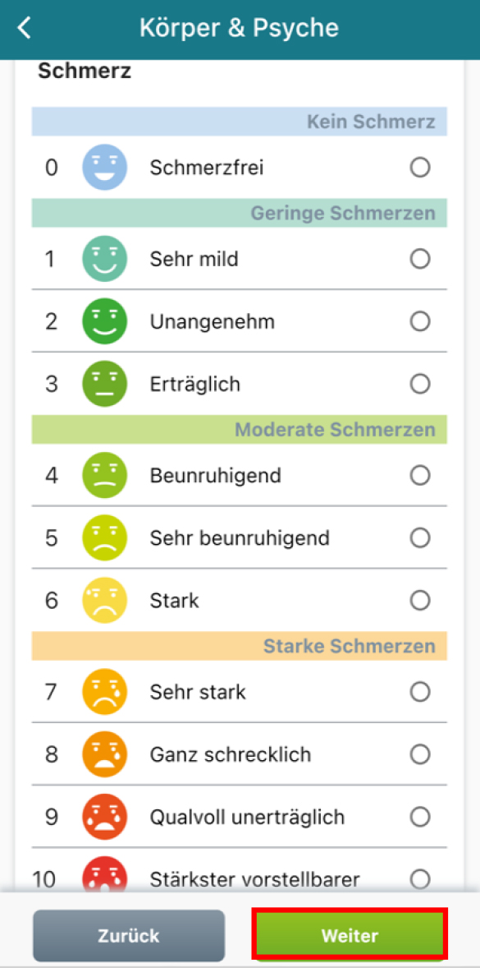Viewport: 480px width, 968px height.
Task: Tap the red Qualvoll unerträglich face
Action: point(105,817)
